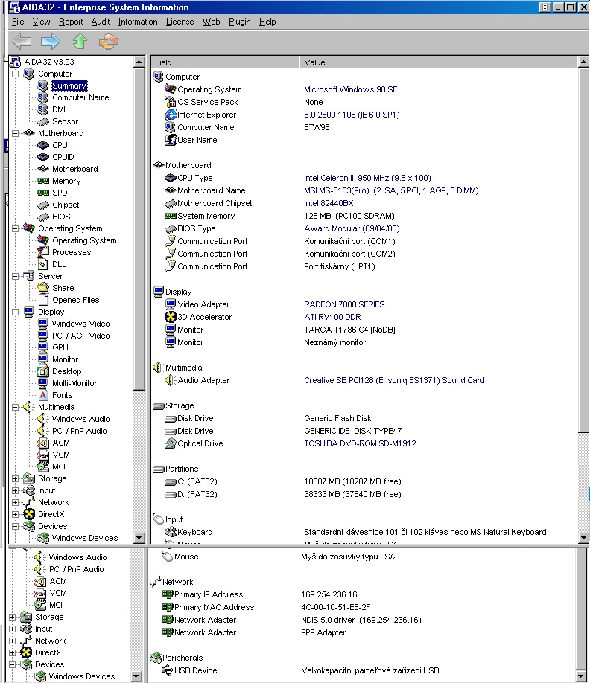This screenshot has height=683, width=590.
Task: Select the AIDA32 v3.93 root tree node
Action: click(49, 62)
